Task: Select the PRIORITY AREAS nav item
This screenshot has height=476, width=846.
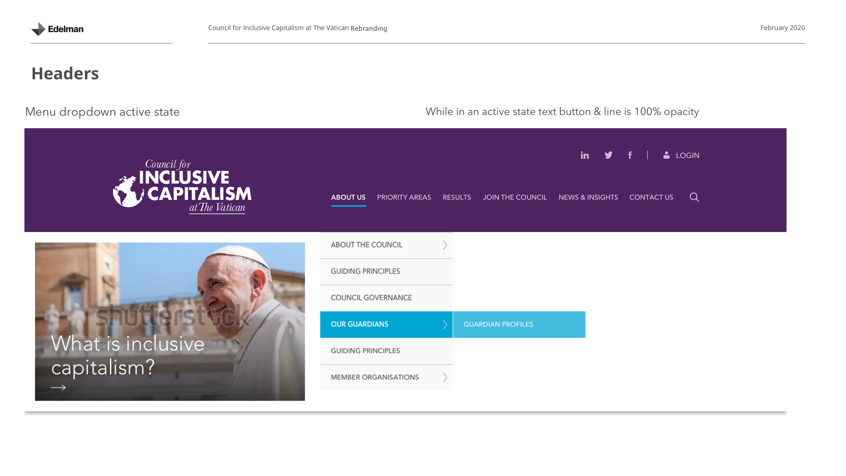Action: pos(404,197)
